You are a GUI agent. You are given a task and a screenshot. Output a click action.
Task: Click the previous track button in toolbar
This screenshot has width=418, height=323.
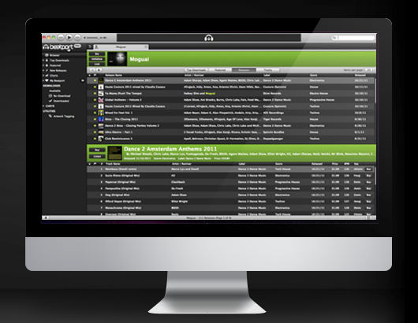click(x=61, y=38)
